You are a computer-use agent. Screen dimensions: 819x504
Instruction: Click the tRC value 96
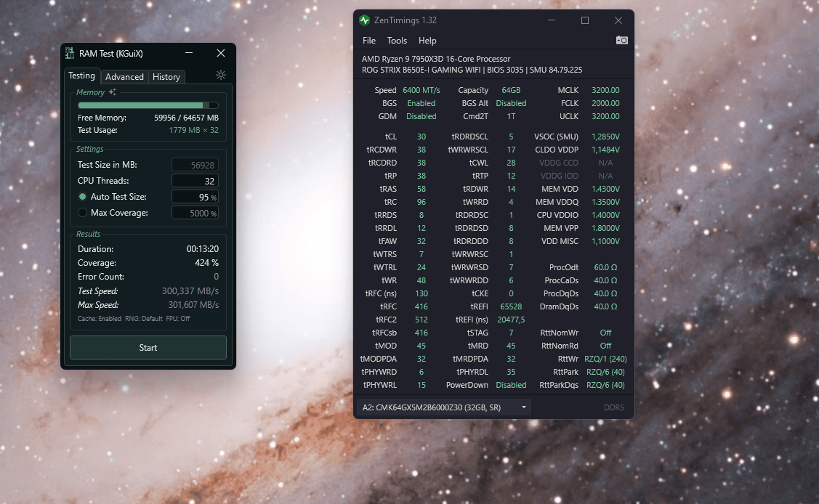(421, 202)
